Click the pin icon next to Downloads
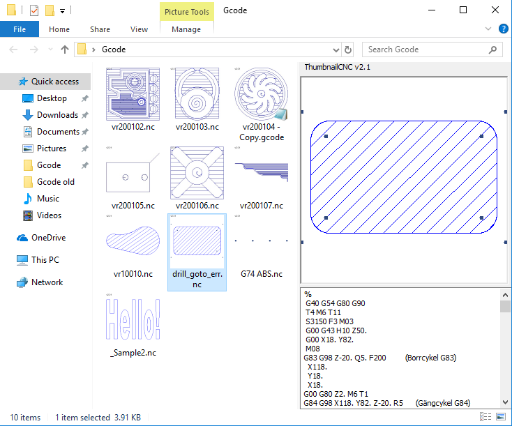 [x=85, y=115]
